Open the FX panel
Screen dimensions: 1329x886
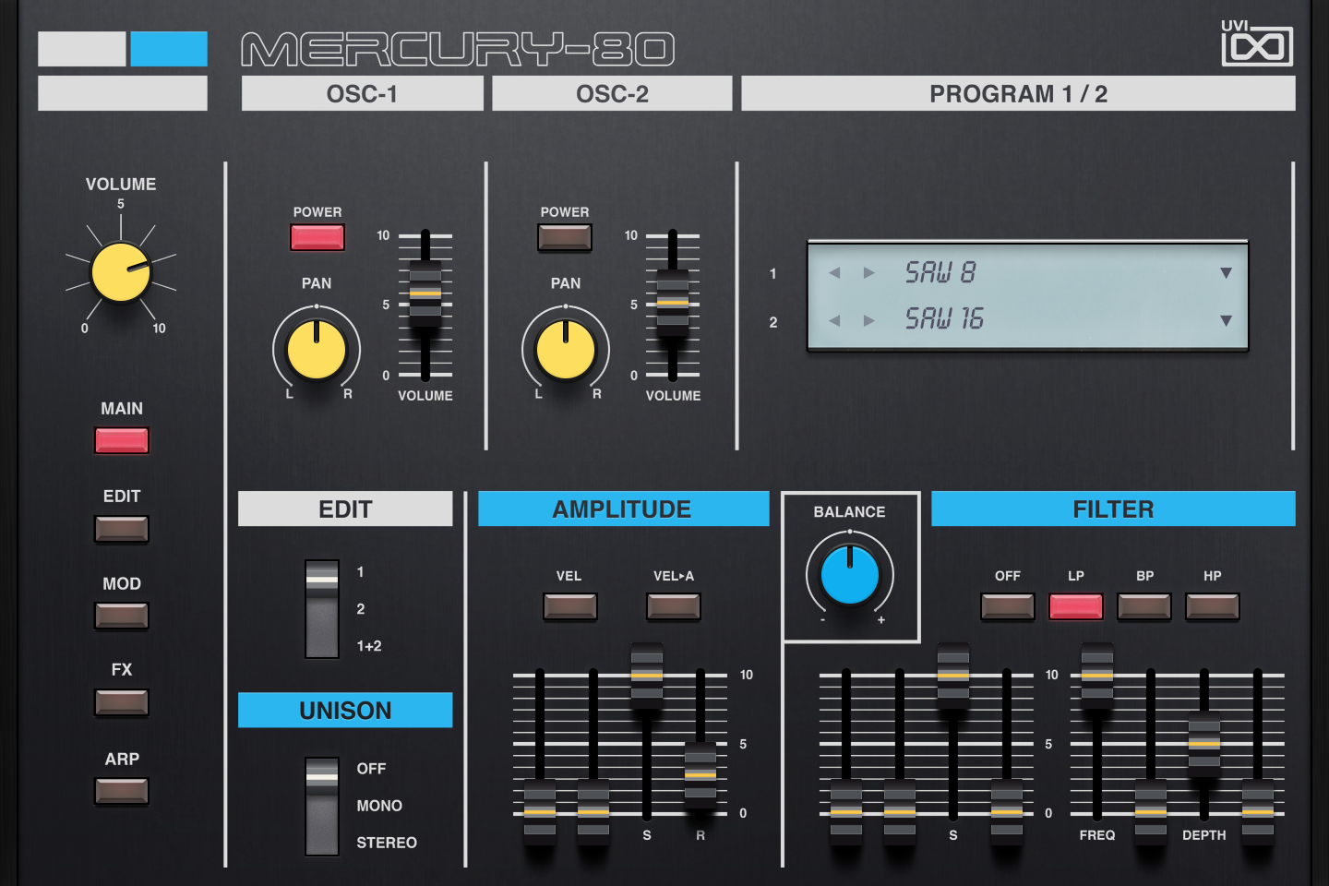coord(121,703)
